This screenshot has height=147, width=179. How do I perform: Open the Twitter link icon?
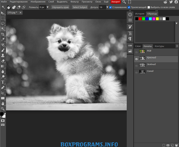(171, 2)
